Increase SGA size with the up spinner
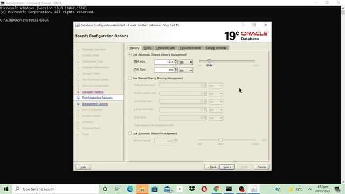This screenshot has height=194, width=345. (176, 61)
